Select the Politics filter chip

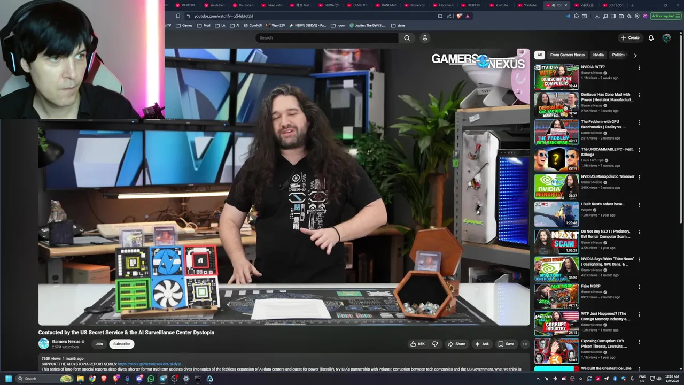tap(619, 55)
